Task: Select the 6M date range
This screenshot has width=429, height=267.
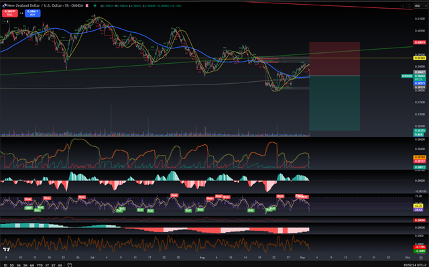Action: click(x=32, y=265)
